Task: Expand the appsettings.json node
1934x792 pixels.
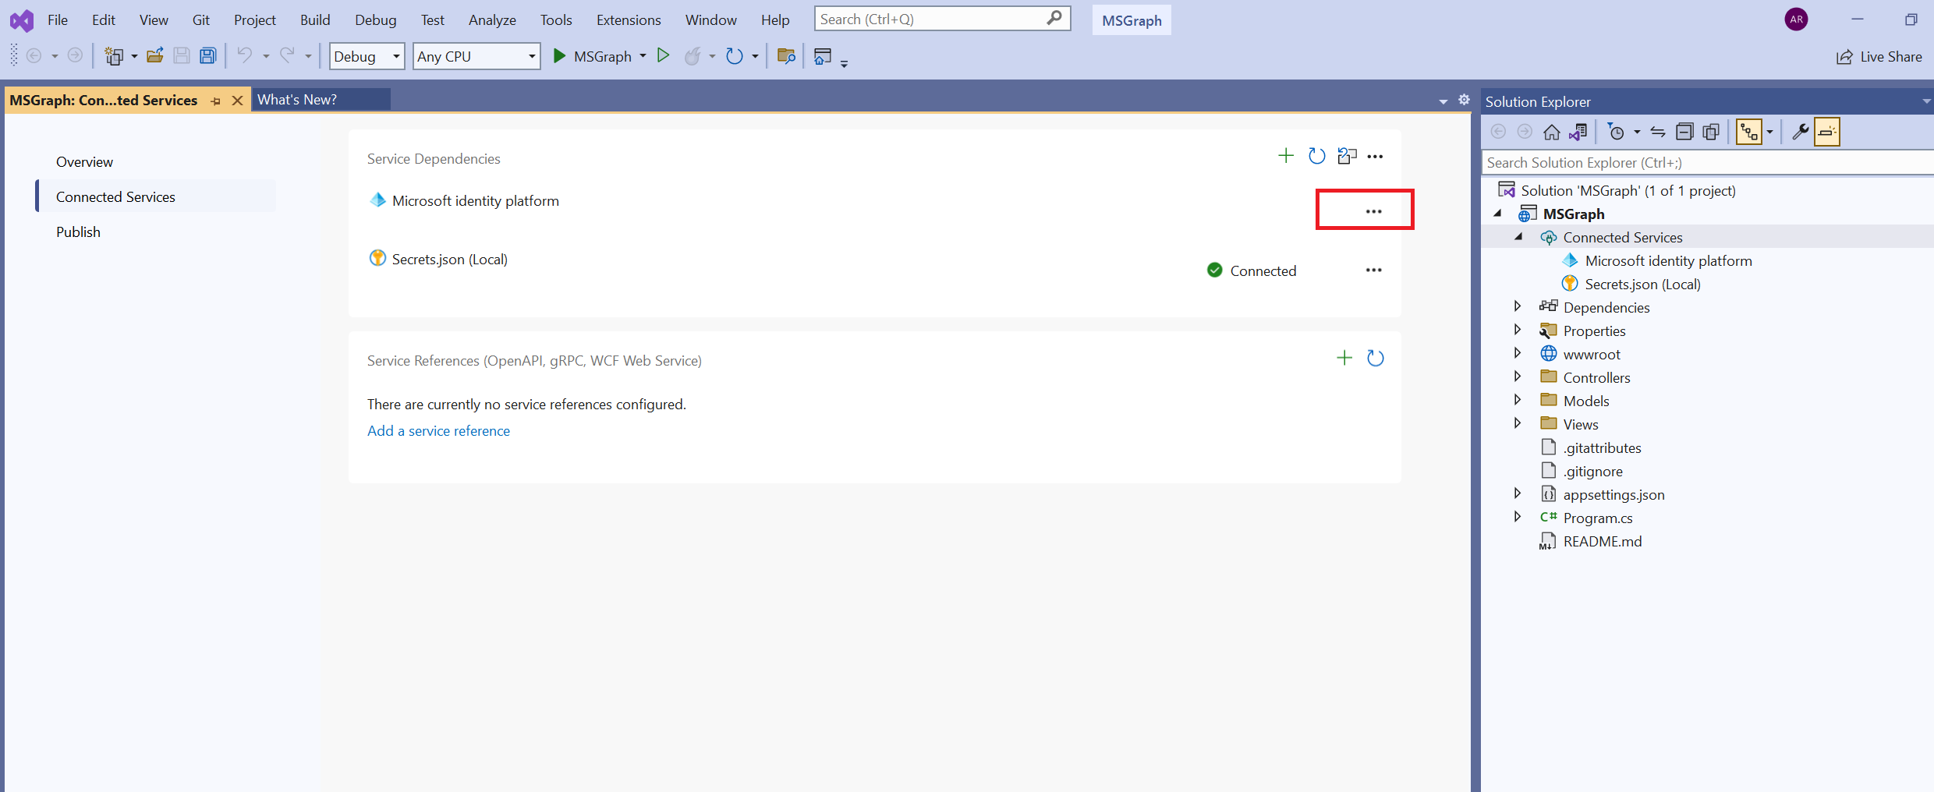Action: pos(1518,493)
